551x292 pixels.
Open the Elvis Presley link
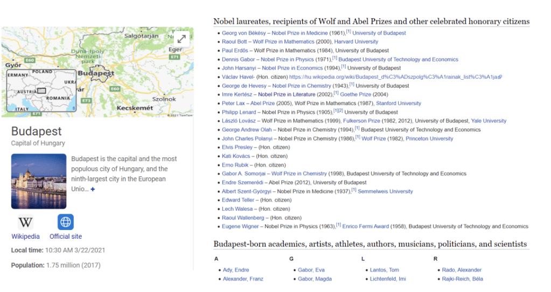tap(237, 147)
